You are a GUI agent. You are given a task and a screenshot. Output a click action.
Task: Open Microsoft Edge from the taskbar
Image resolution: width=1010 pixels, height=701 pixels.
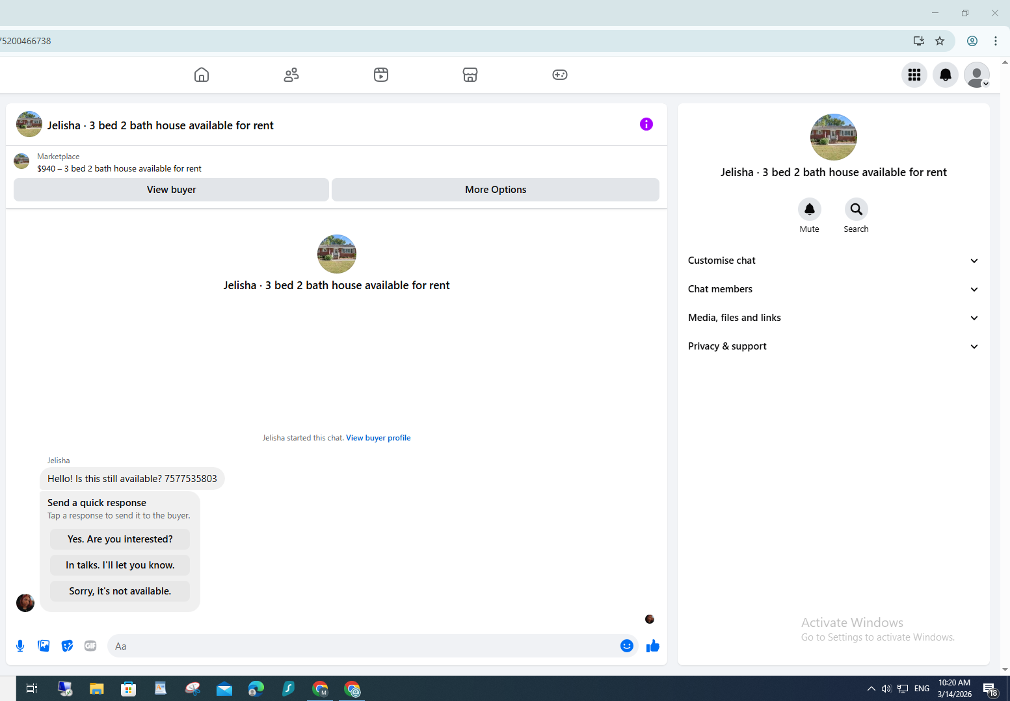pyautogui.click(x=256, y=689)
